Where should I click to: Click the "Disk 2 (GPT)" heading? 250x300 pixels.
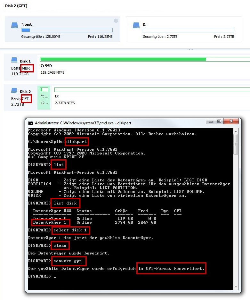point(16,6)
